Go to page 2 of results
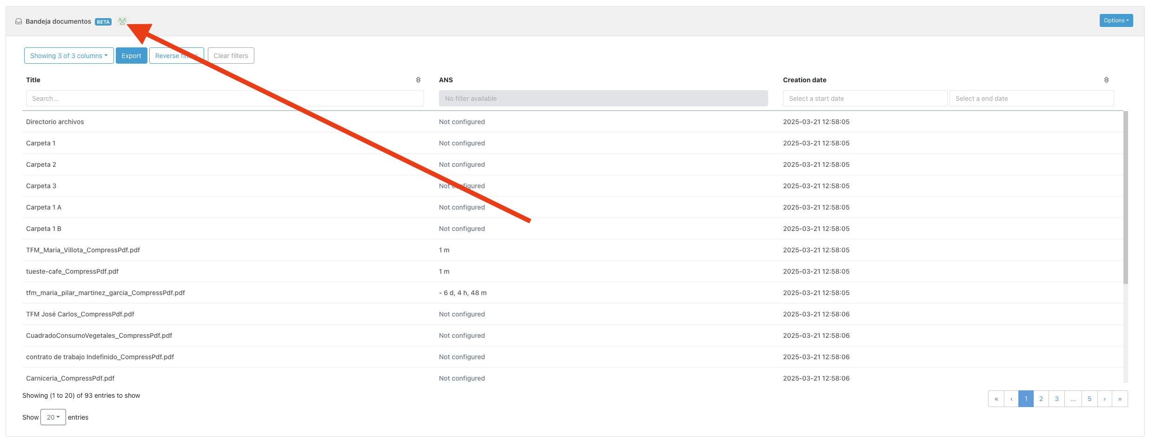Image resolution: width=1149 pixels, height=441 pixels. point(1041,399)
